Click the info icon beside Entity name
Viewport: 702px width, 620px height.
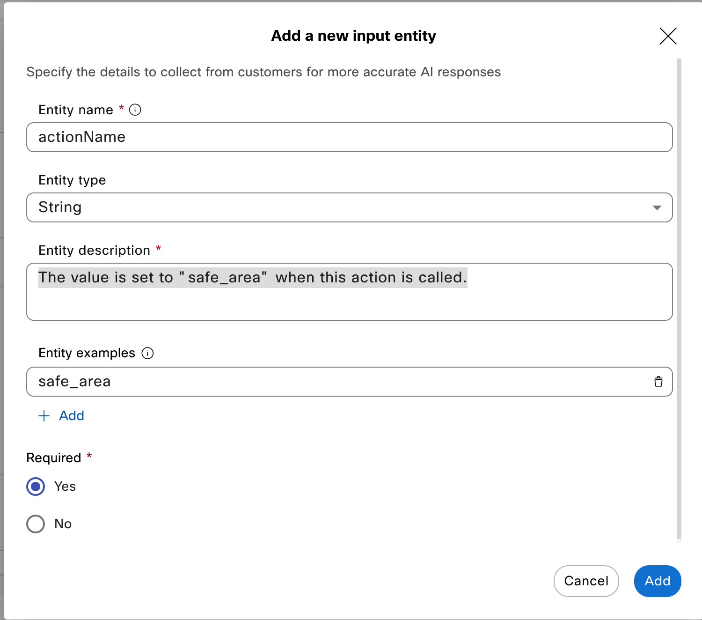coord(135,110)
